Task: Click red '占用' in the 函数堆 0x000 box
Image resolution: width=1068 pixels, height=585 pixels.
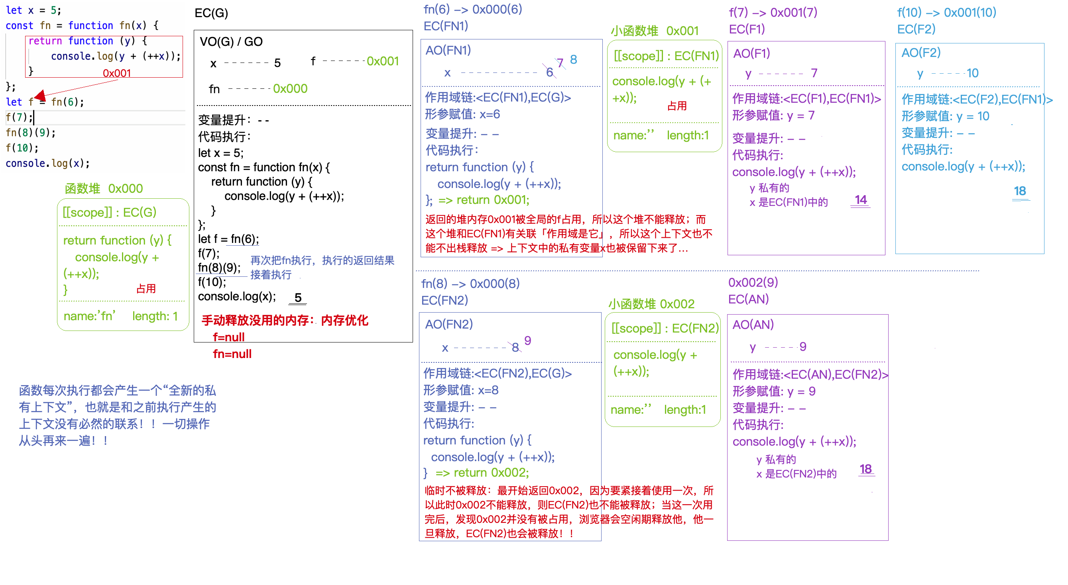Action: [146, 289]
